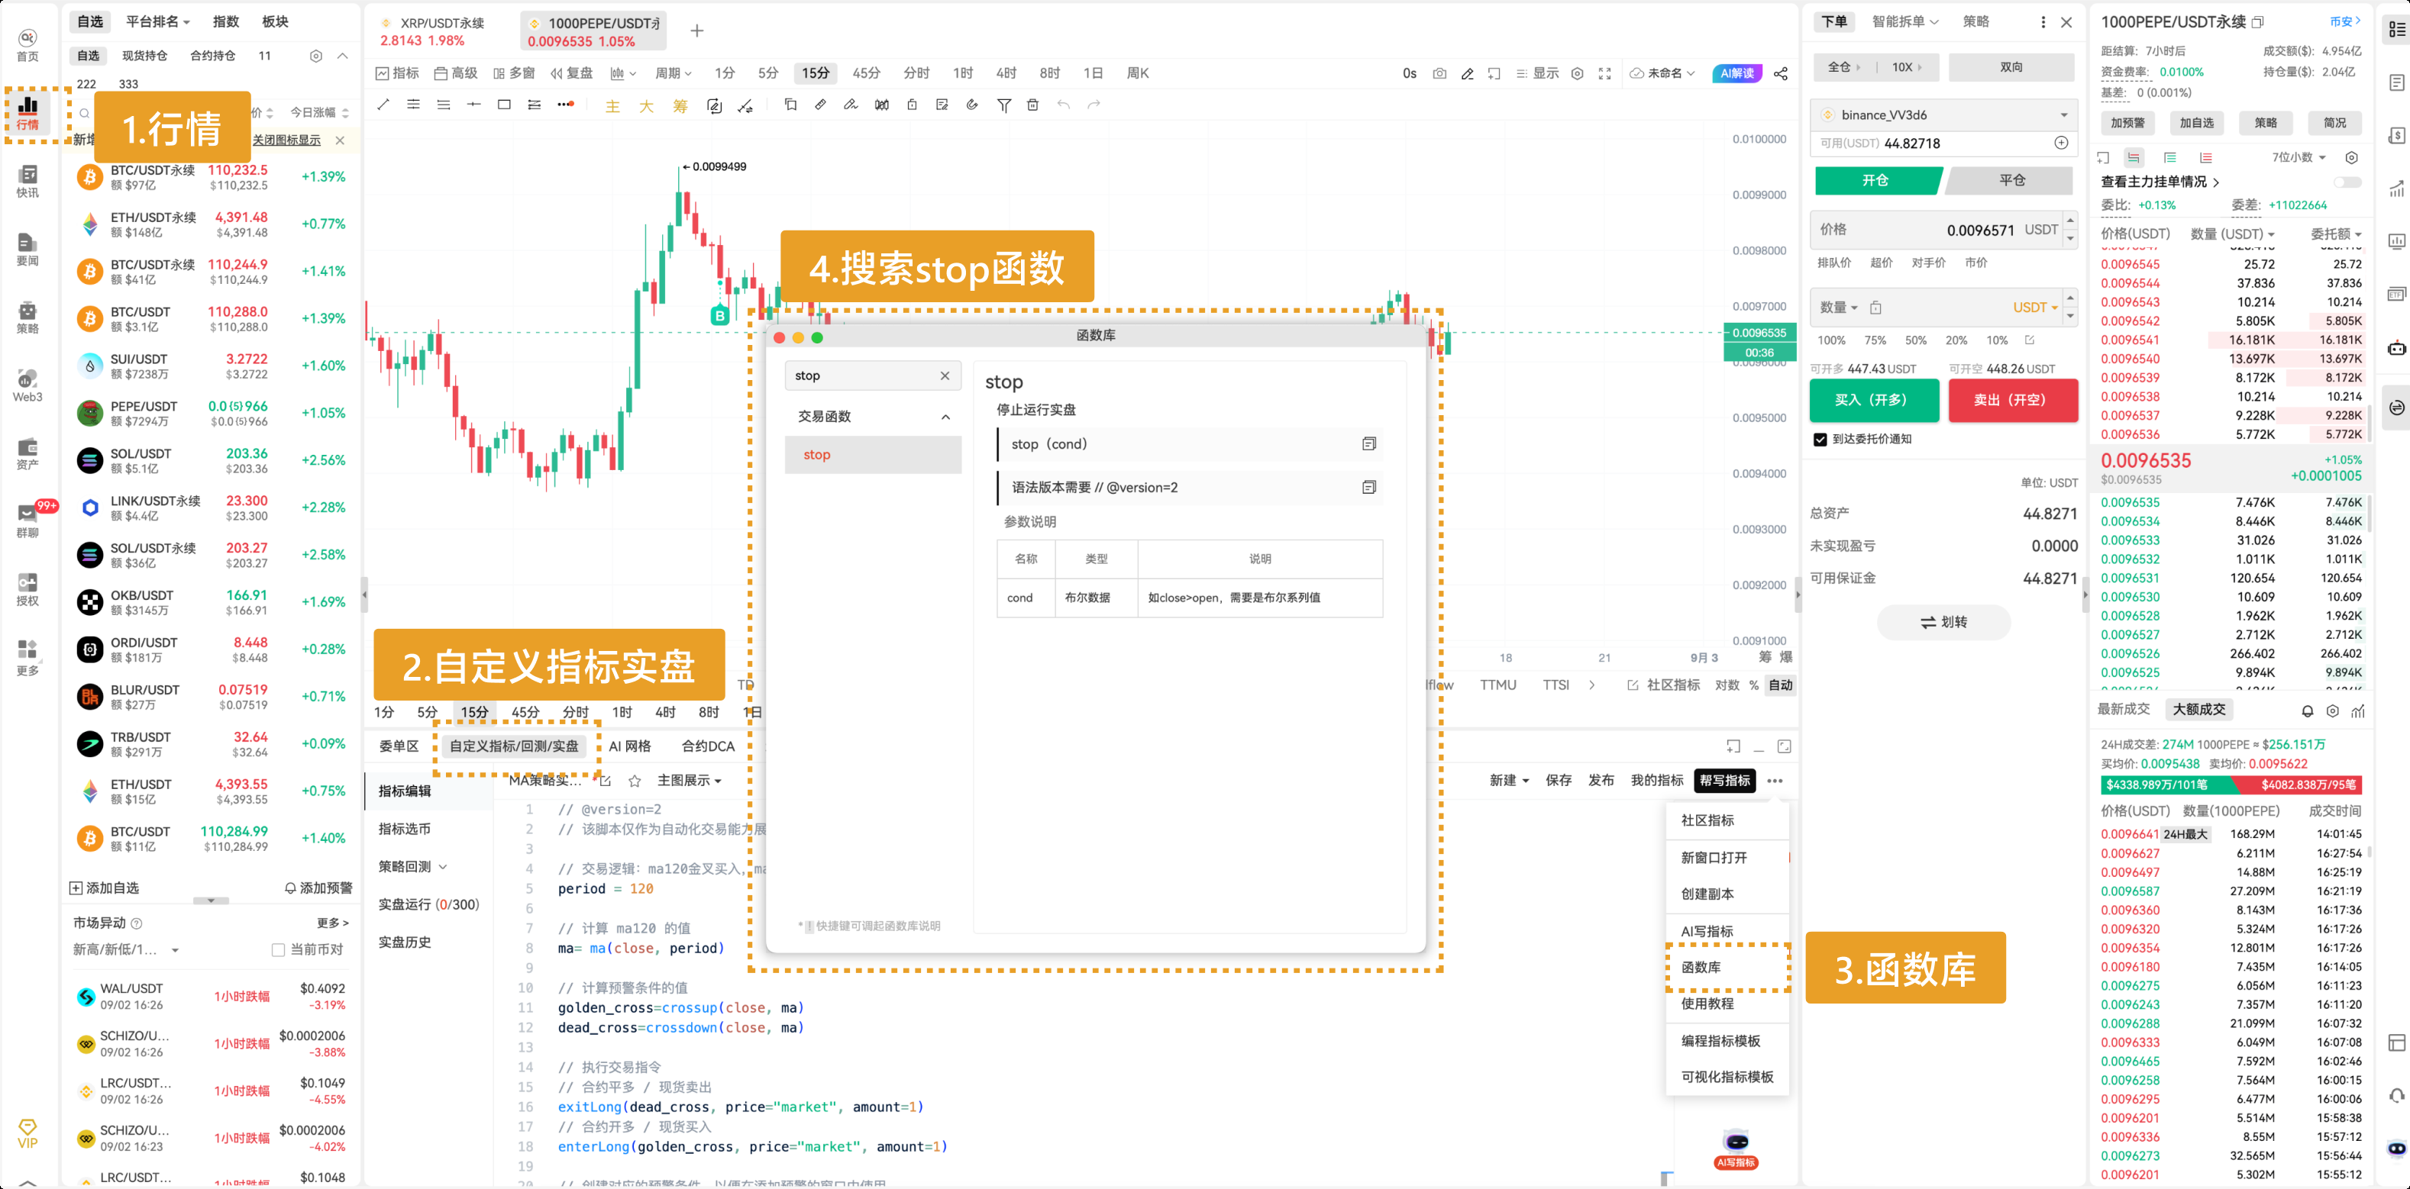Screen dimensions: 2410x1189
Task: Open the 资产 assets sidebar icon
Action: (27, 453)
